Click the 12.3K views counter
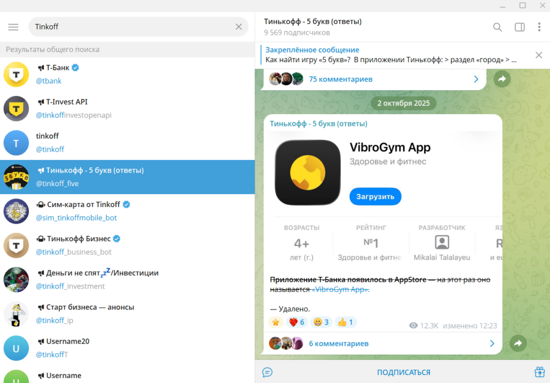This screenshot has height=383, width=550. point(424,326)
